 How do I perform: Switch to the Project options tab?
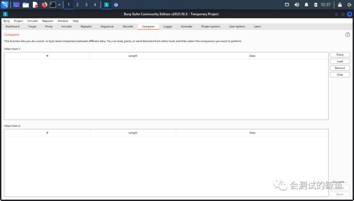(x=211, y=27)
